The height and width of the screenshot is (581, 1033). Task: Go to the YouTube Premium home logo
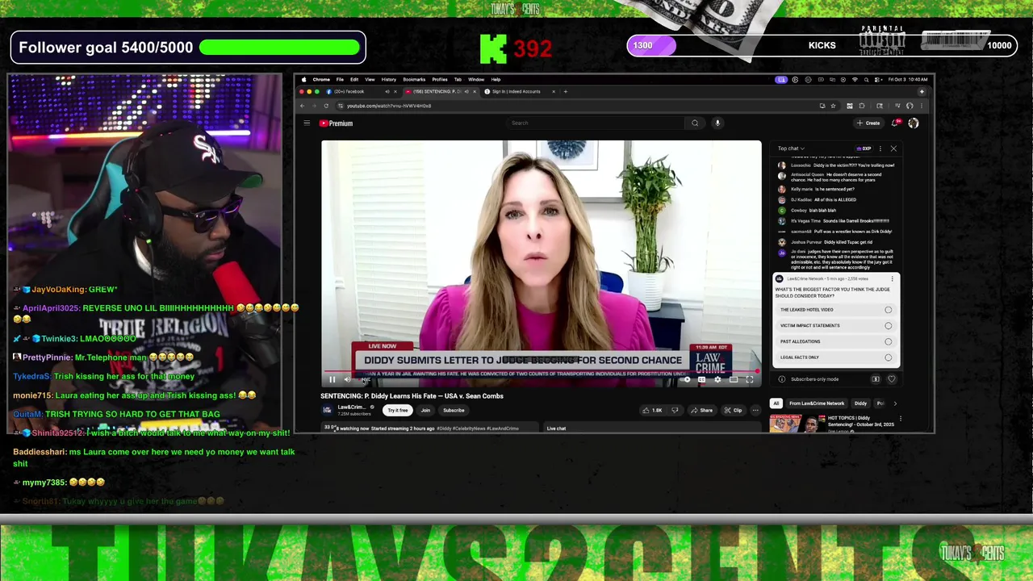(336, 123)
